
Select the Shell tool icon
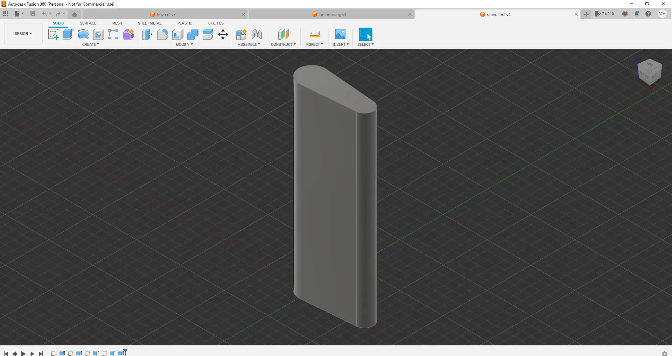click(178, 34)
